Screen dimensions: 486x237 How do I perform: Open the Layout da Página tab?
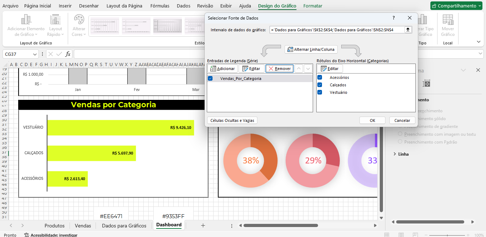[124, 6]
